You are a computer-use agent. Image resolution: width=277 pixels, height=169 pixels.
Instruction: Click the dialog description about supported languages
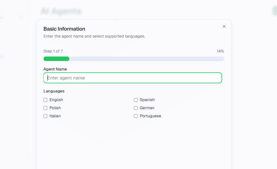94,36
